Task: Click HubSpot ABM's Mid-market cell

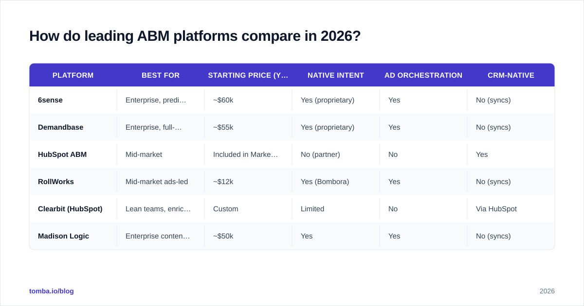Action: 161,154
